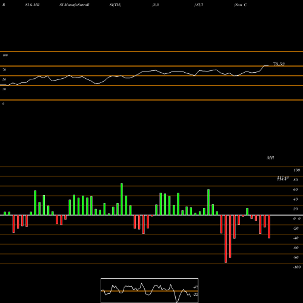This screenshot has height=303, width=303.
Task: Click the 50 level label on RSI axis
Action: pyautogui.click(x=4, y=79)
